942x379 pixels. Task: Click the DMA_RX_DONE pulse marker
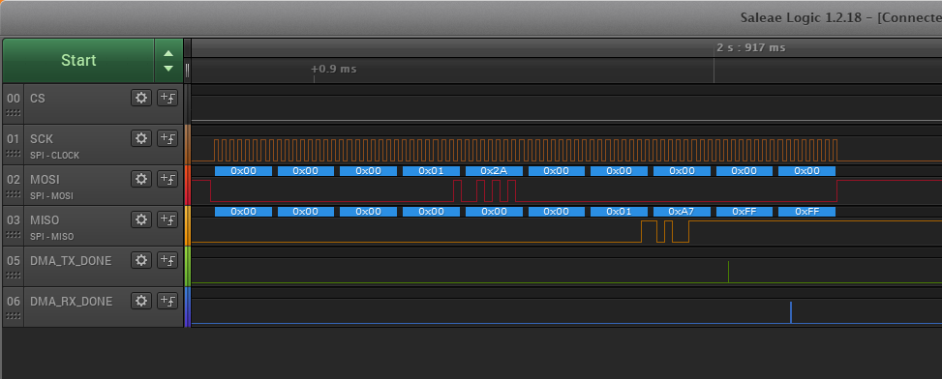tap(791, 312)
